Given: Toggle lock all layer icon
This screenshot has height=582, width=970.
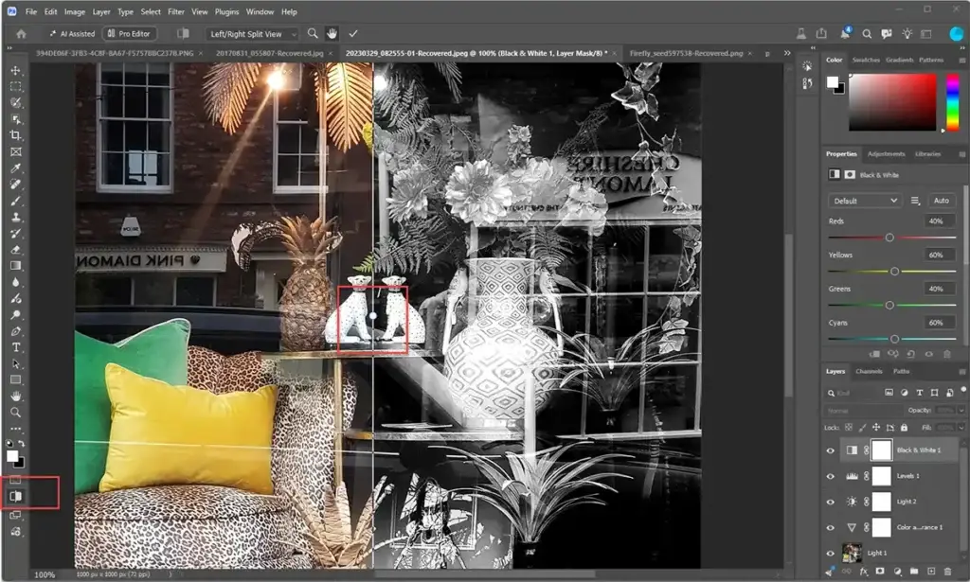Looking at the screenshot, I should click(904, 428).
